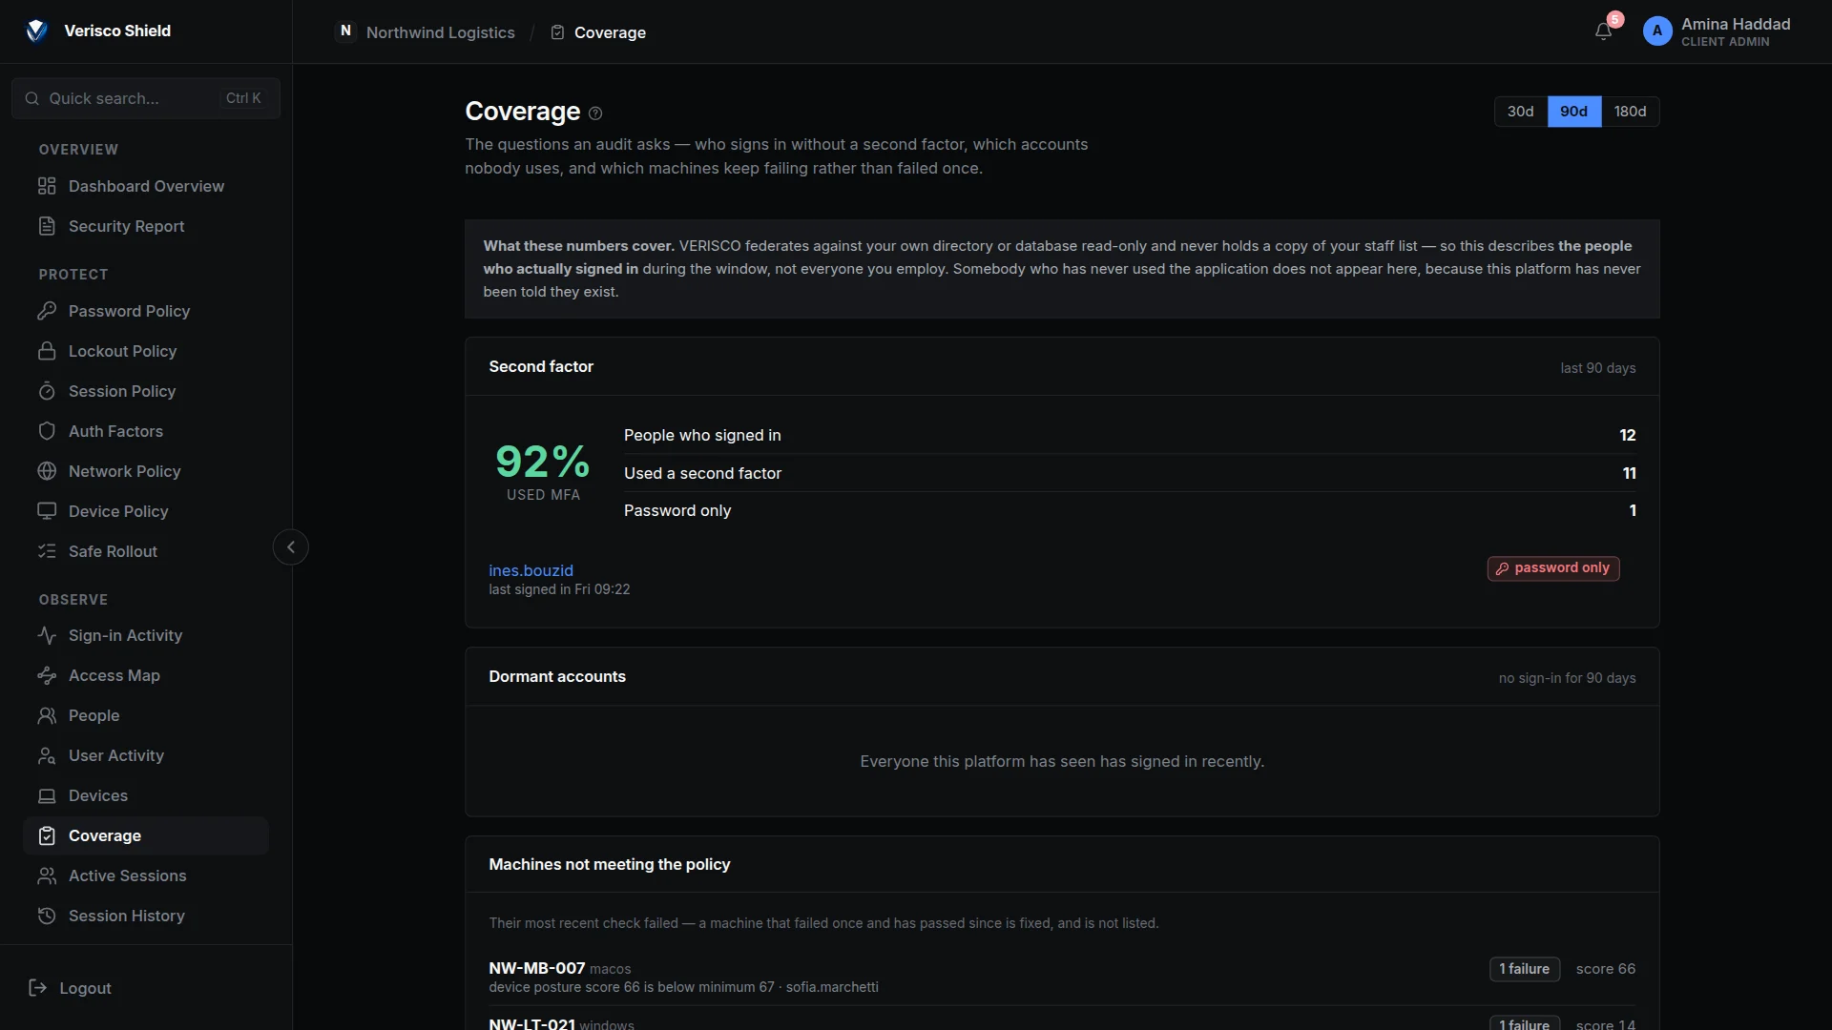Click People who signed in row

1130,435
